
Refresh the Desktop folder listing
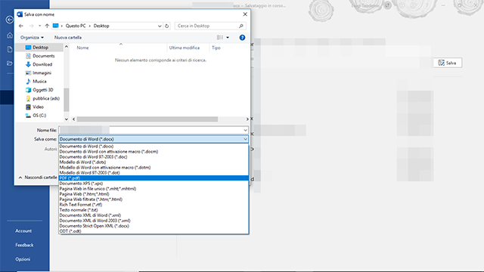(x=166, y=26)
